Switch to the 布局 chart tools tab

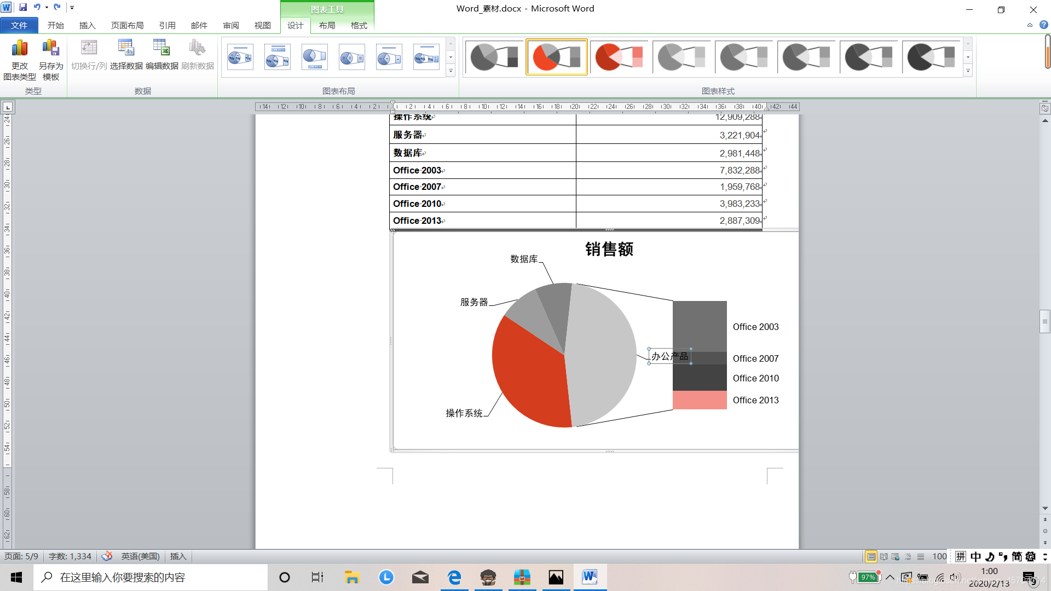[x=327, y=26]
